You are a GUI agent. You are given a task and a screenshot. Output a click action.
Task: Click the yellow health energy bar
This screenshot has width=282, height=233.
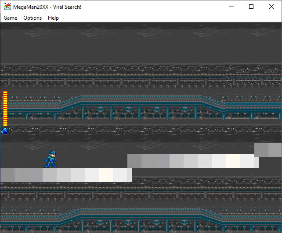click(x=5, y=109)
